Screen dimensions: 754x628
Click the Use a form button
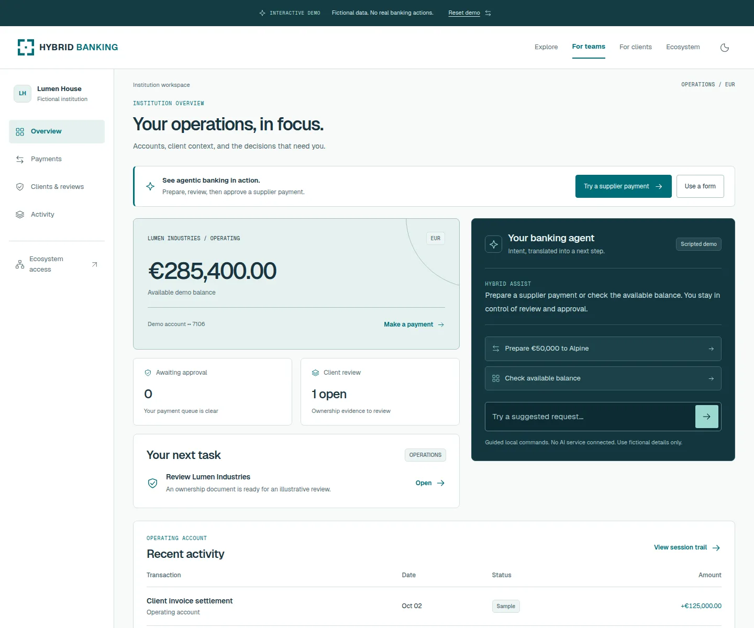(700, 186)
